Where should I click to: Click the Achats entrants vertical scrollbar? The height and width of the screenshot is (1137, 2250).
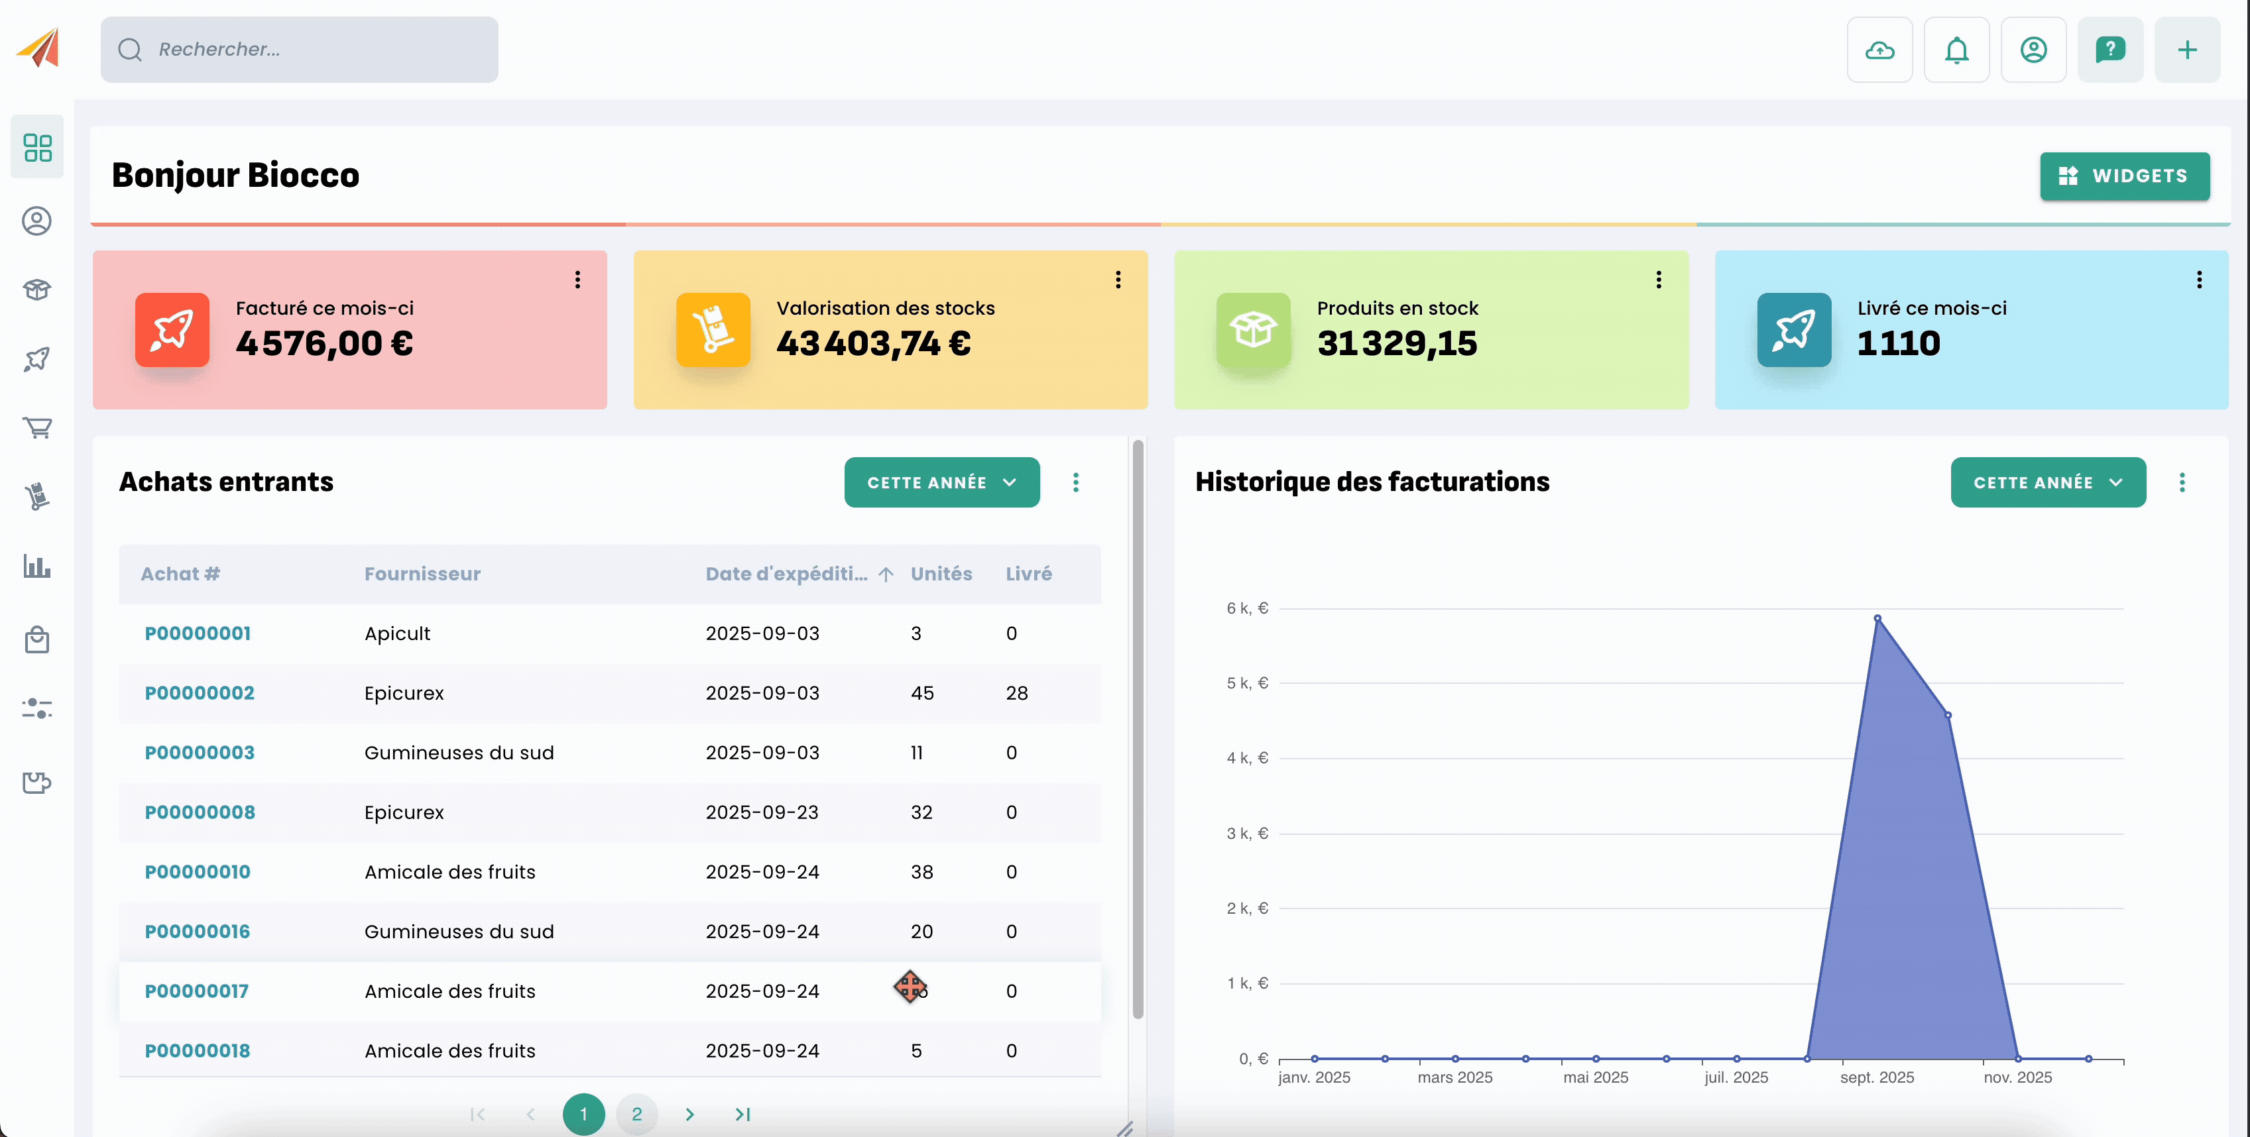(x=1137, y=730)
